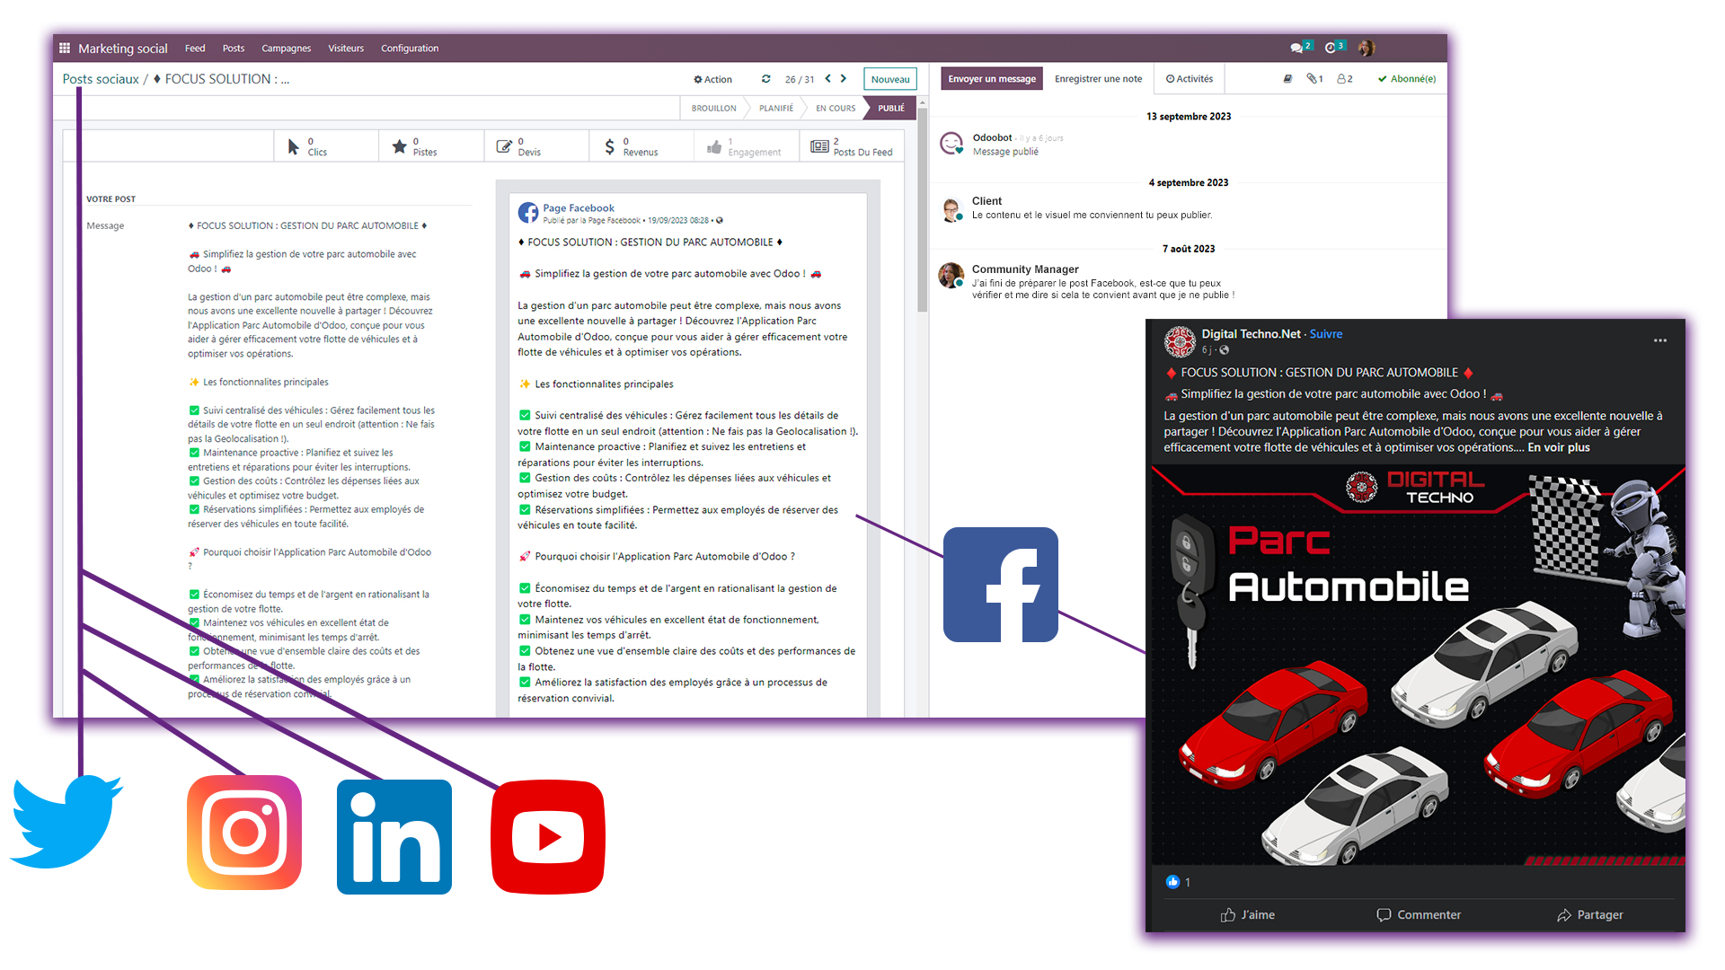
Task: Click the Partager button on post
Action: [1590, 915]
